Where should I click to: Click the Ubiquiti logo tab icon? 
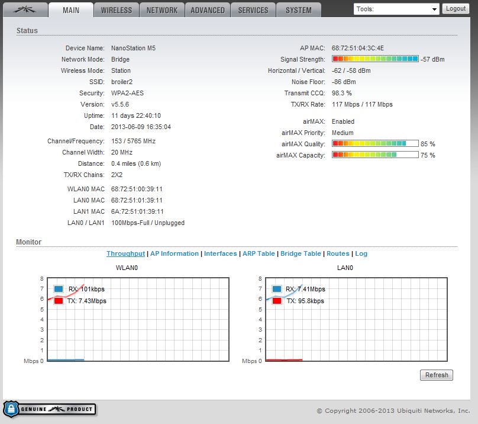24,9
